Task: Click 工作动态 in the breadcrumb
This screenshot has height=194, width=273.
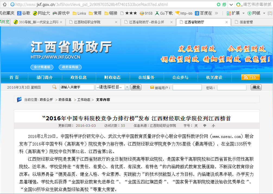Action: tap(84, 100)
